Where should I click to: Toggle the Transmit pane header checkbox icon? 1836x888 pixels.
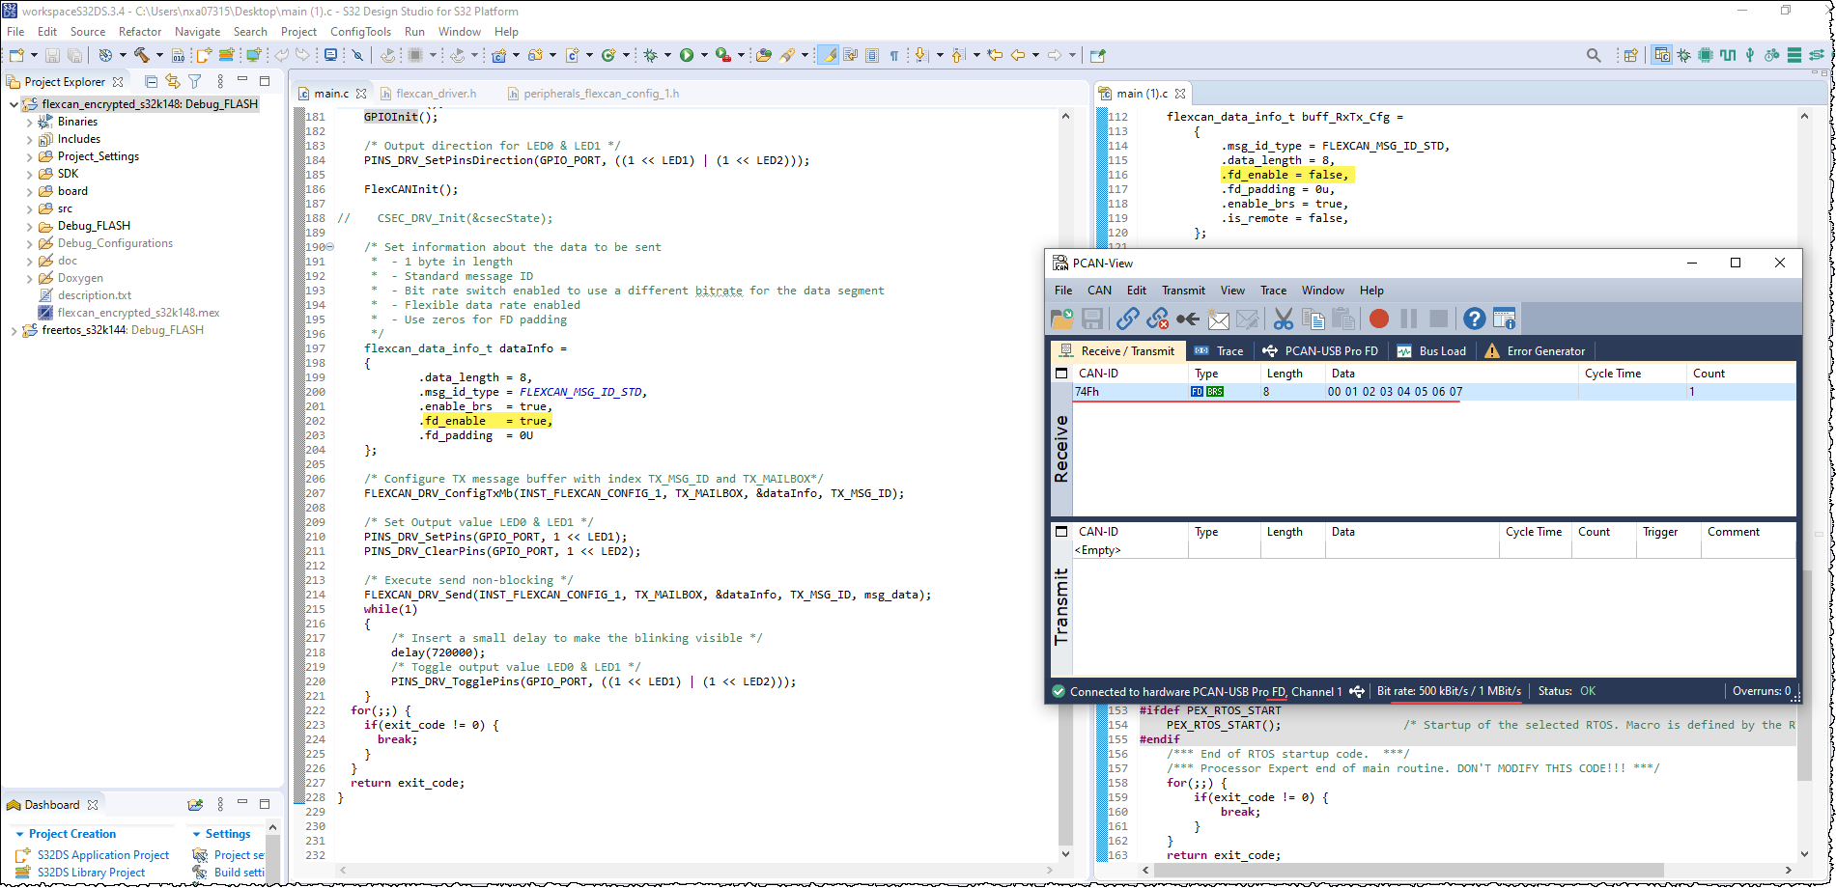1061,532
